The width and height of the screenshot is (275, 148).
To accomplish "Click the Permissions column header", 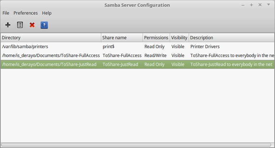I will 156,37.
